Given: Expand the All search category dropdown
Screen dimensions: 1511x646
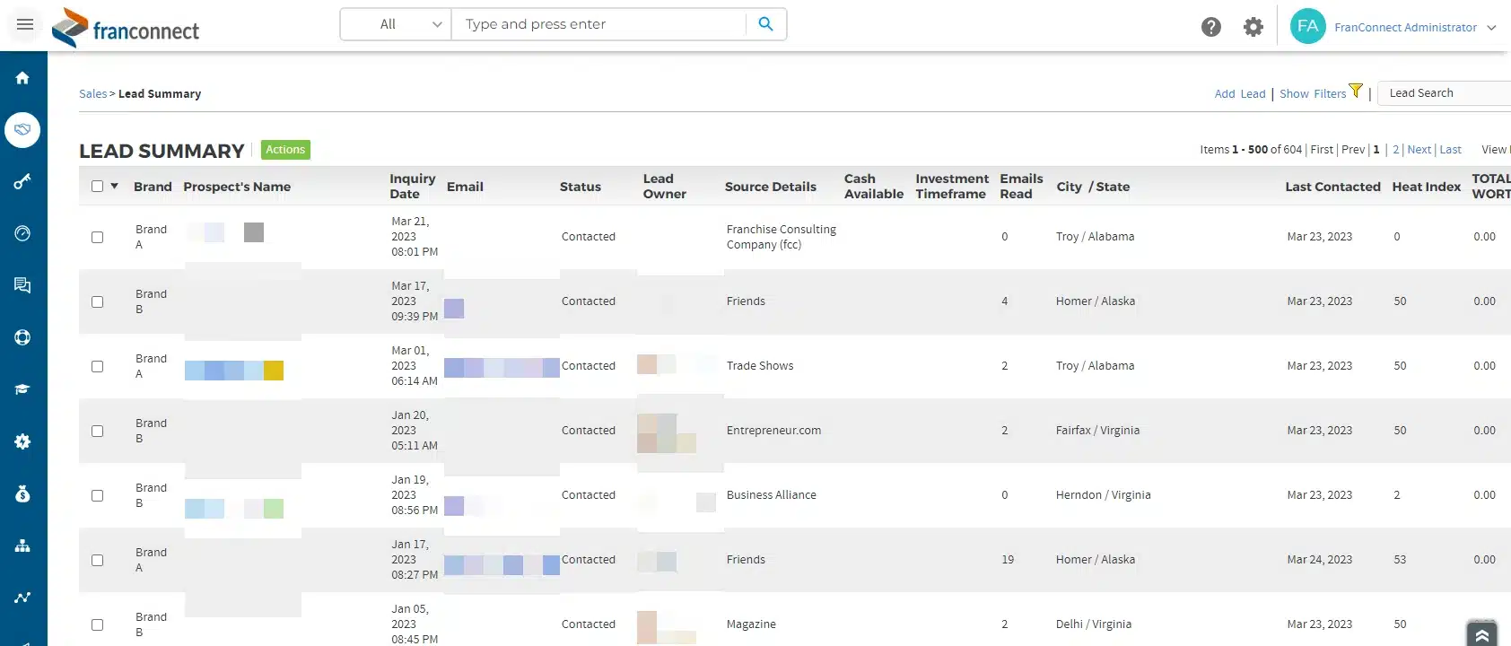Looking at the screenshot, I should pyautogui.click(x=396, y=24).
